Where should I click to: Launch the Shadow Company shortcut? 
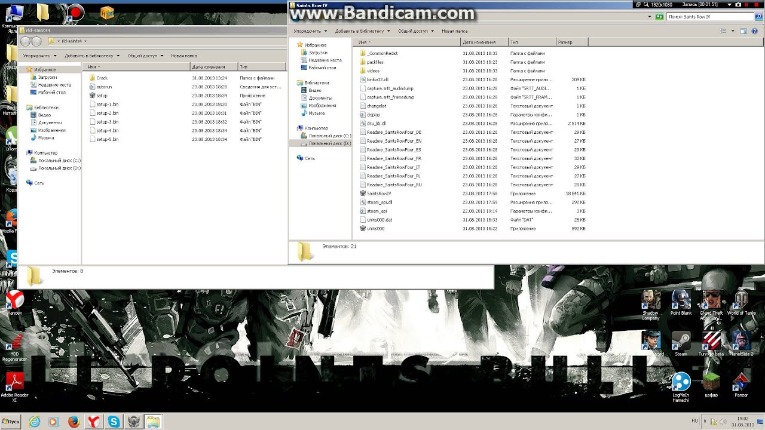pyautogui.click(x=651, y=306)
